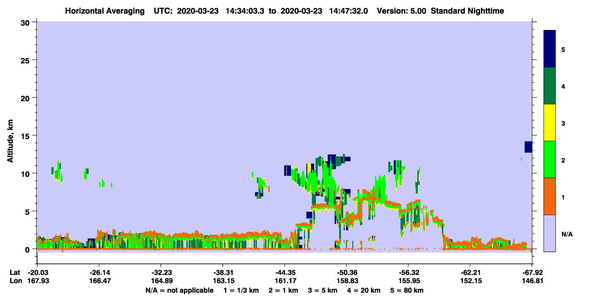Screen dimensions: 591x303
Task: Click the bright green colorbar segment labeled 2
Action: pyautogui.click(x=550, y=159)
